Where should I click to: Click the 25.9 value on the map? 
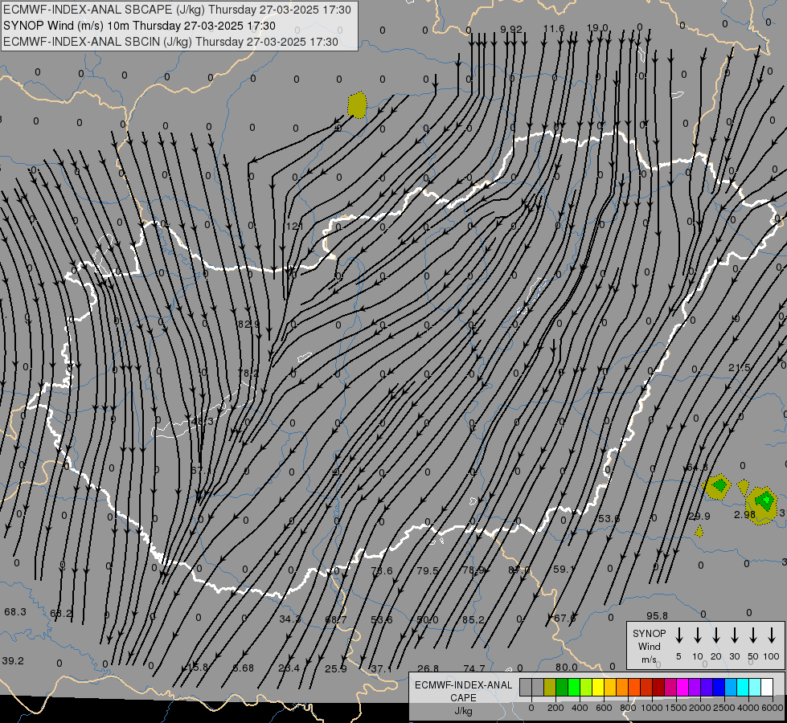click(x=336, y=669)
